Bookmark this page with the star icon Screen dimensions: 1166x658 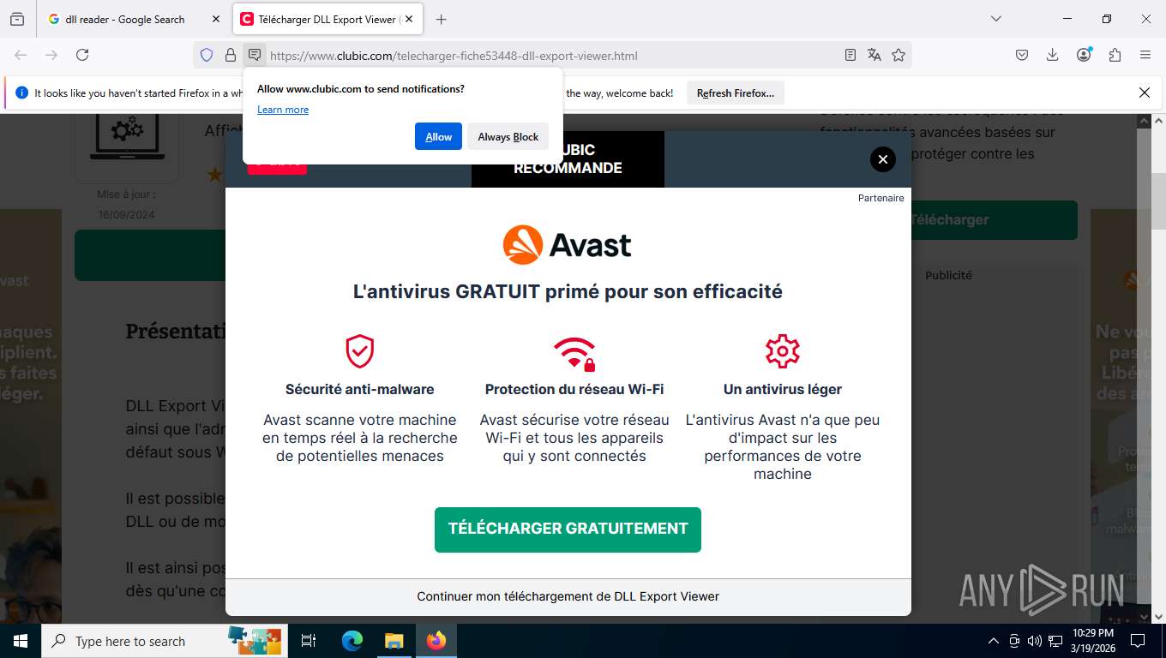click(898, 55)
